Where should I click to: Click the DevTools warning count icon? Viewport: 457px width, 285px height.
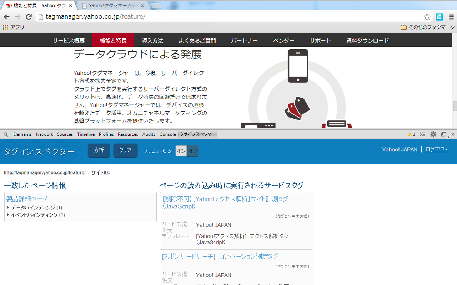pyautogui.click(x=411, y=134)
